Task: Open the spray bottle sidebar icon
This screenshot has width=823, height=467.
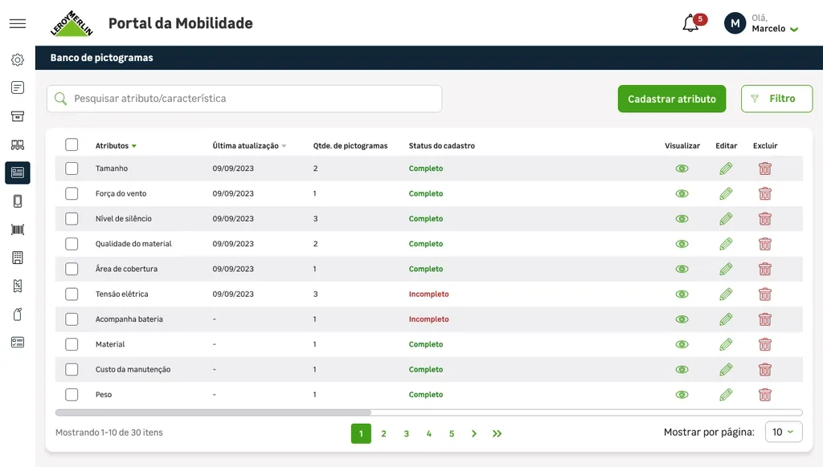Action: (x=18, y=314)
